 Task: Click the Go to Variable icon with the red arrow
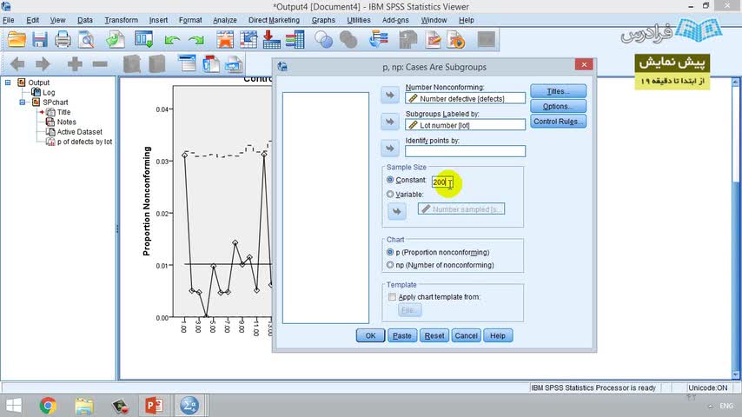pyautogui.click(x=271, y=39)
